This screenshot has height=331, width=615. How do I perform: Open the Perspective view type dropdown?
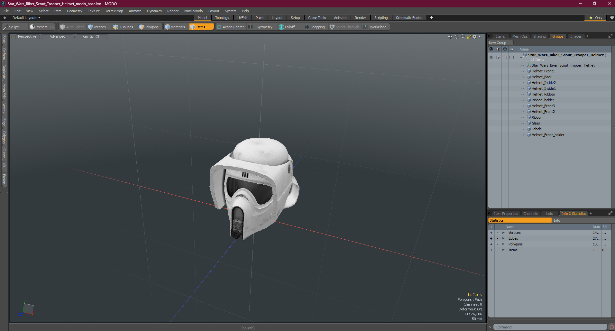click(x=27, y=37)
